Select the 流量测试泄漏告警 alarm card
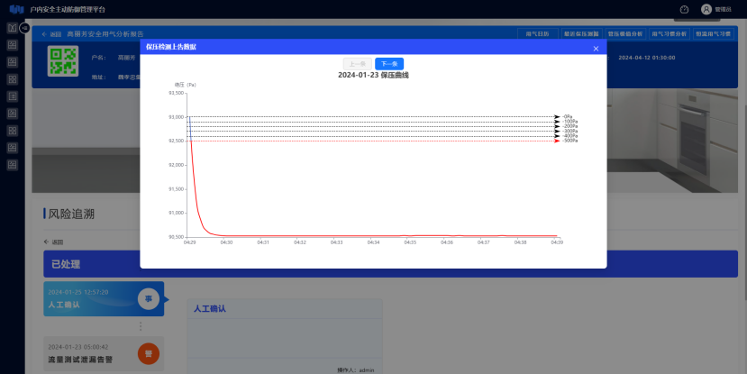Screen dimensions: 747x374 (x=104, y=353)
